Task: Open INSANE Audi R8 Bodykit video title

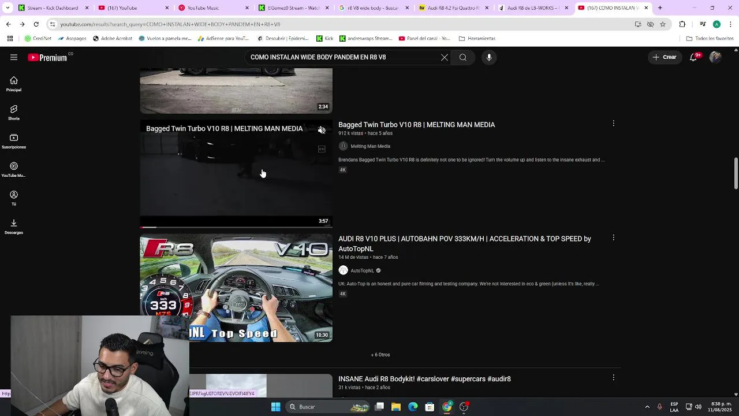Action: pos(424,379)
